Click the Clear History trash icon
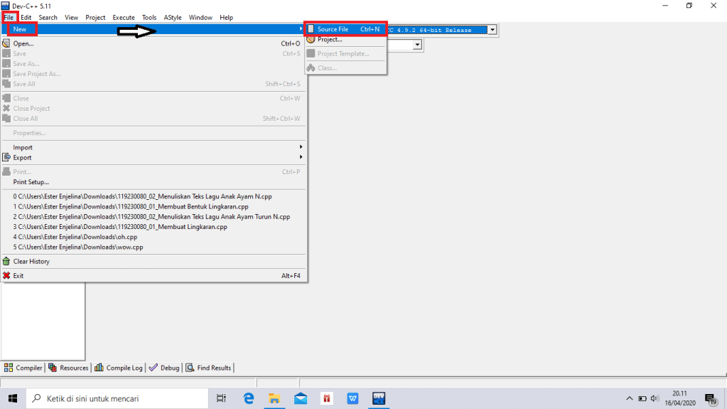 7,261
